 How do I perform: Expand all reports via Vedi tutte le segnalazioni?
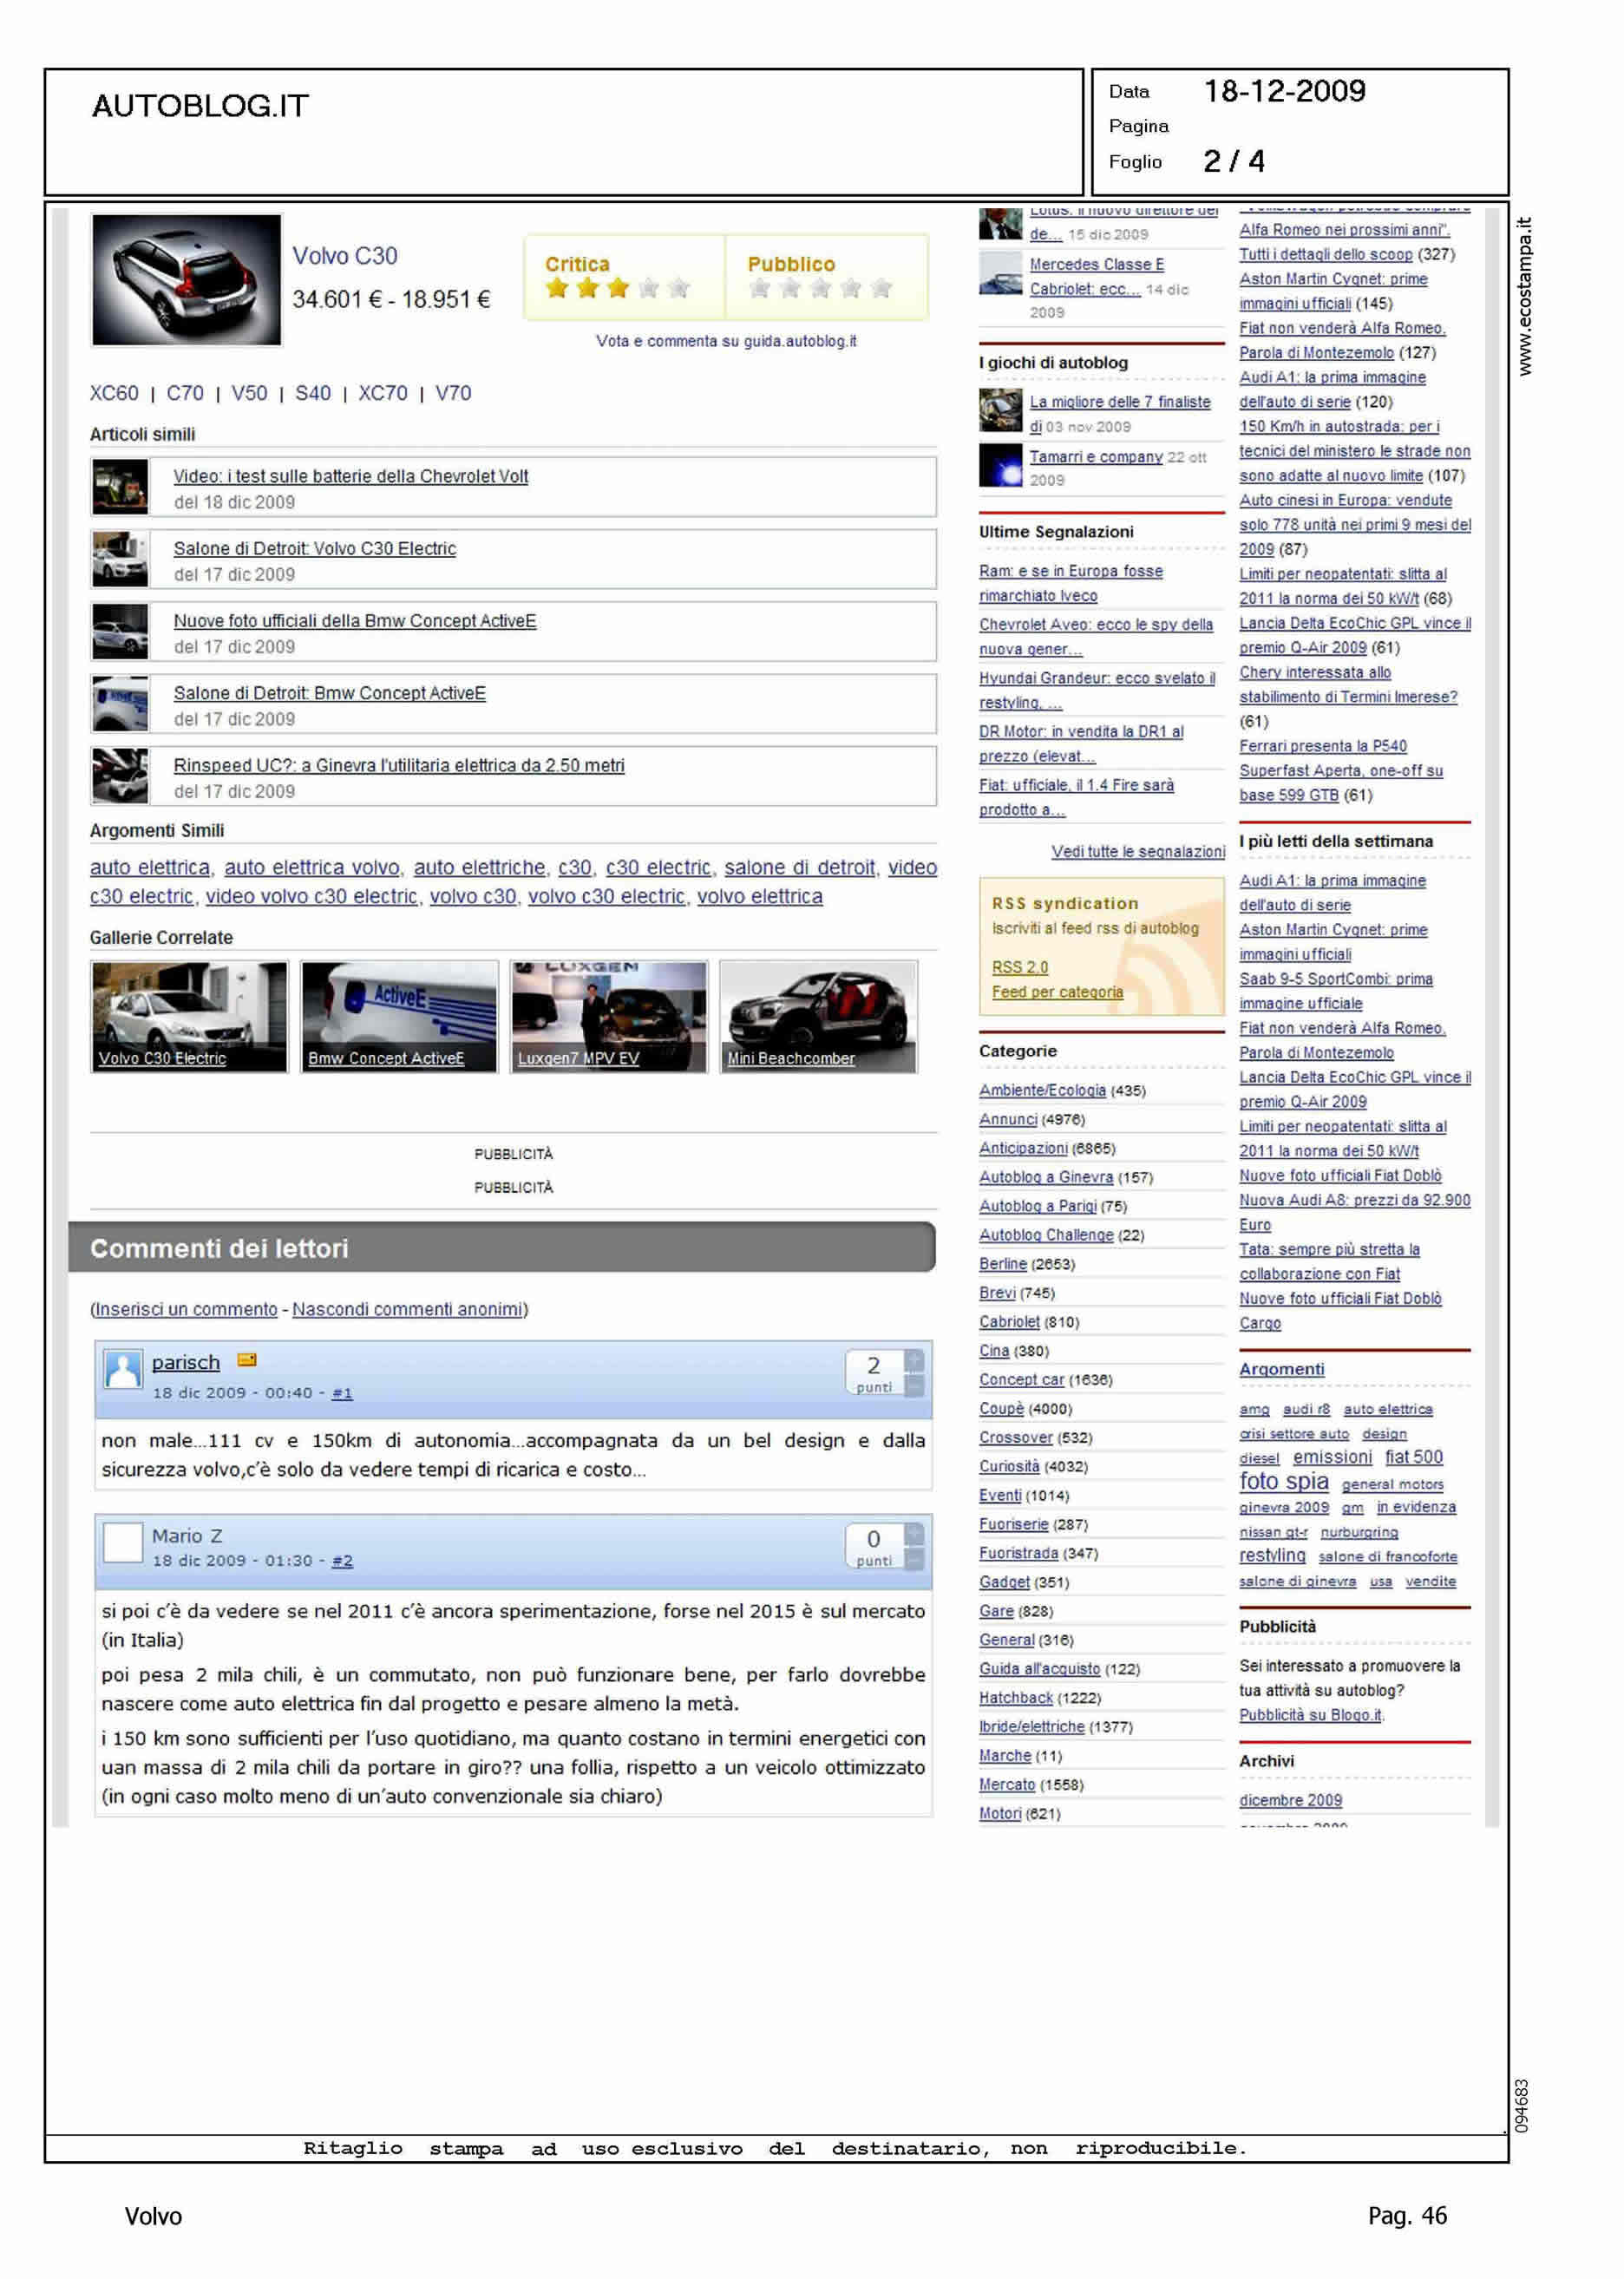[x=1137, y=851]
